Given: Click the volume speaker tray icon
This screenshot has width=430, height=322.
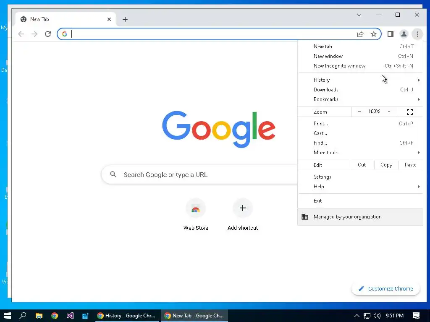Looking at the screenshot, I should coord(377,316).
